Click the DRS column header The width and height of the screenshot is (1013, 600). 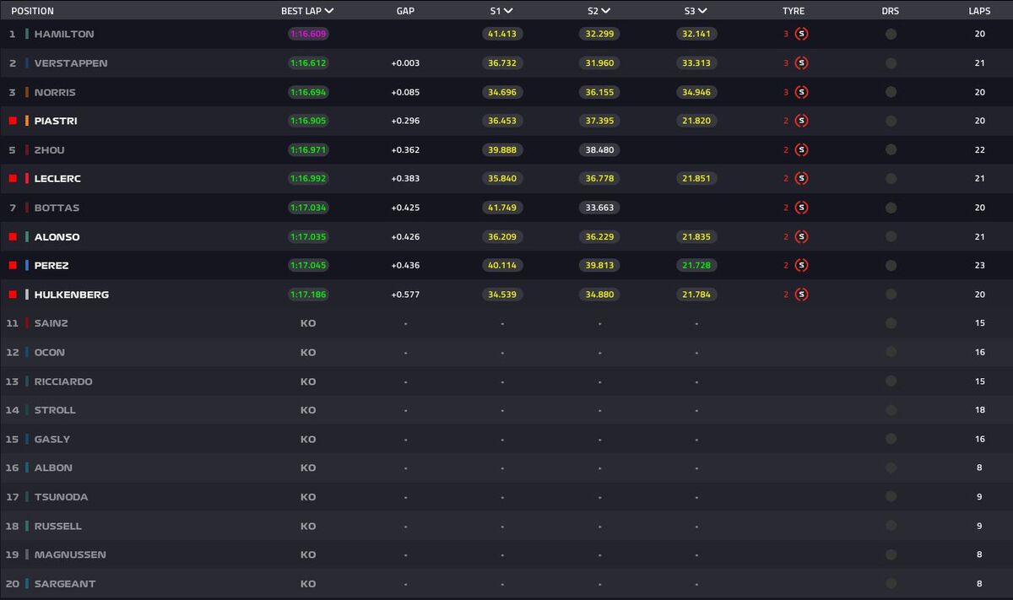(891, 11)
